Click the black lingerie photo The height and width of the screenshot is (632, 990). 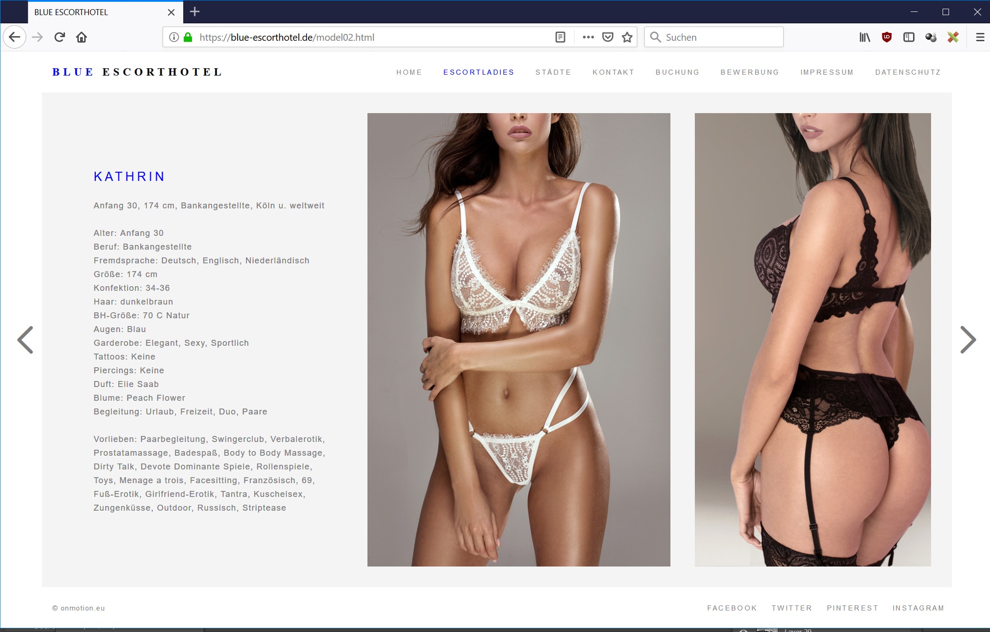(x=813, y=340)
